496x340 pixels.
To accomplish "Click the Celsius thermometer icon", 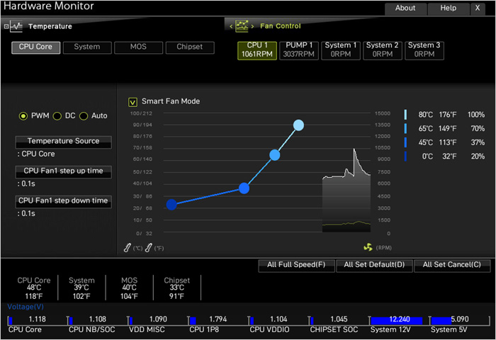I will 128,248.
